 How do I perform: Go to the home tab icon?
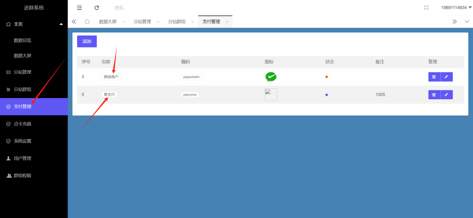[x=87, y=21]
